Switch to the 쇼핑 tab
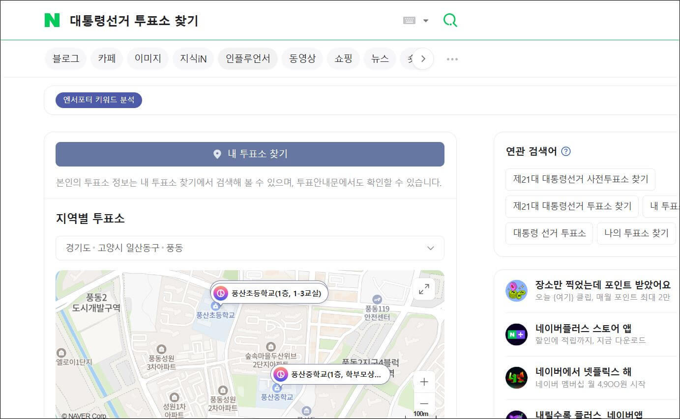Screen dimensions: 680x419 point(343,59)
